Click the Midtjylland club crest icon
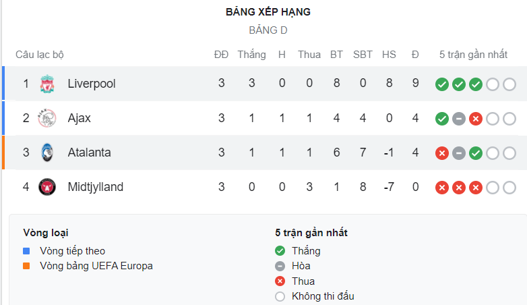 pos(47,187)
